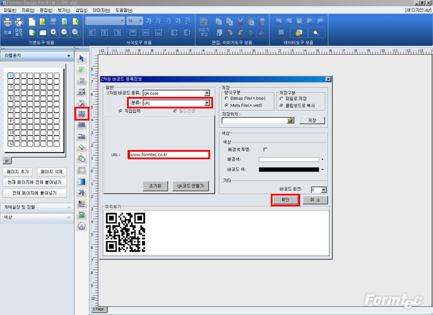Select the barcode with numbers tool
Image resolution: width=433 pixels, height=315 pixels.
click(81, 136)
